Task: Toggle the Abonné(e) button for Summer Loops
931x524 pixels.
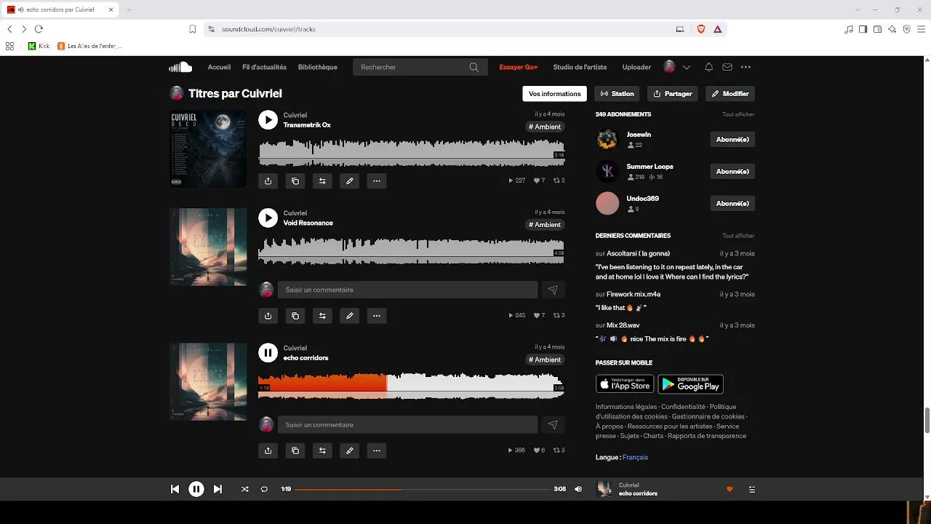Action: click(732, 171)
